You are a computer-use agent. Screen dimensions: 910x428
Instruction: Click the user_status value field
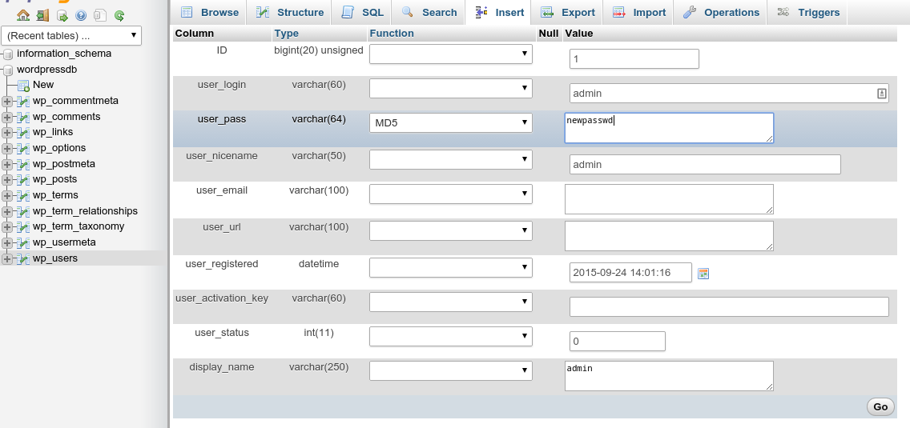point(618,341)
